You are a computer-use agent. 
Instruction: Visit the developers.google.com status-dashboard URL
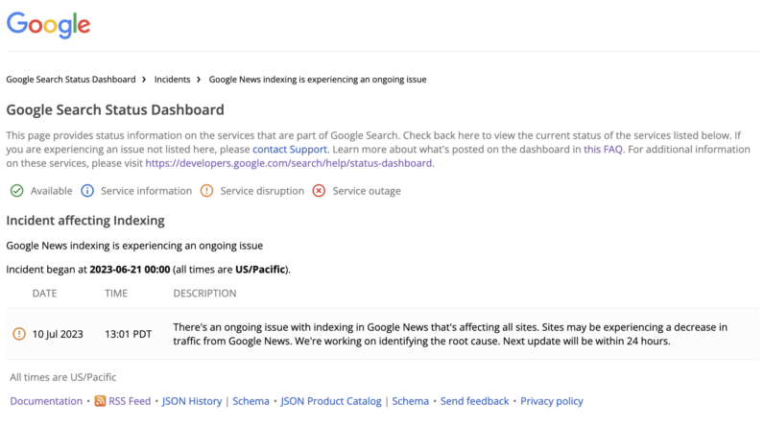pos(289,163)
